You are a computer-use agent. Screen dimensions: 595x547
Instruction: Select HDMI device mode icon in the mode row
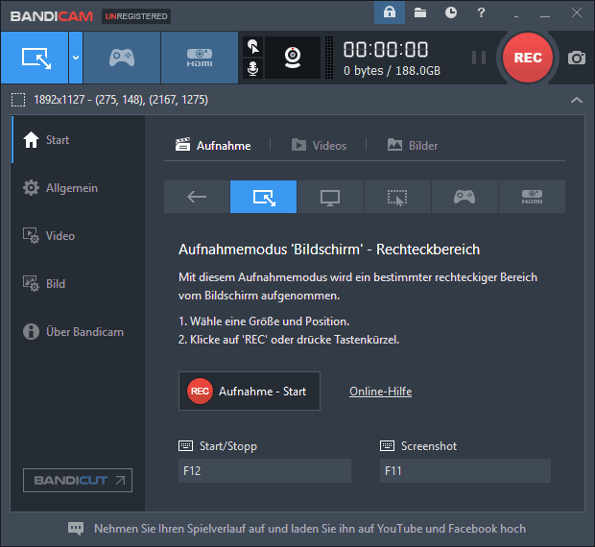[532, 197]
